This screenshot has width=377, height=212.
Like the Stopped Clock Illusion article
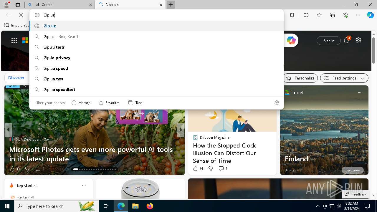point(198,168)
